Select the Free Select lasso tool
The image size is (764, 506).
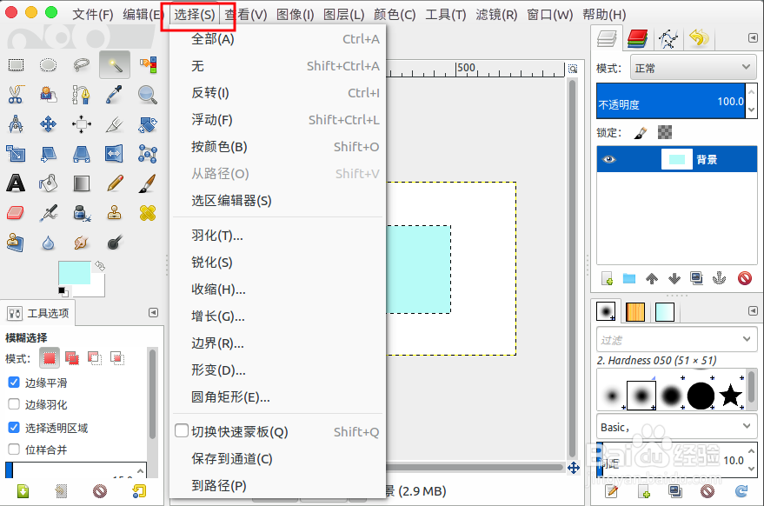pos(82,64)
